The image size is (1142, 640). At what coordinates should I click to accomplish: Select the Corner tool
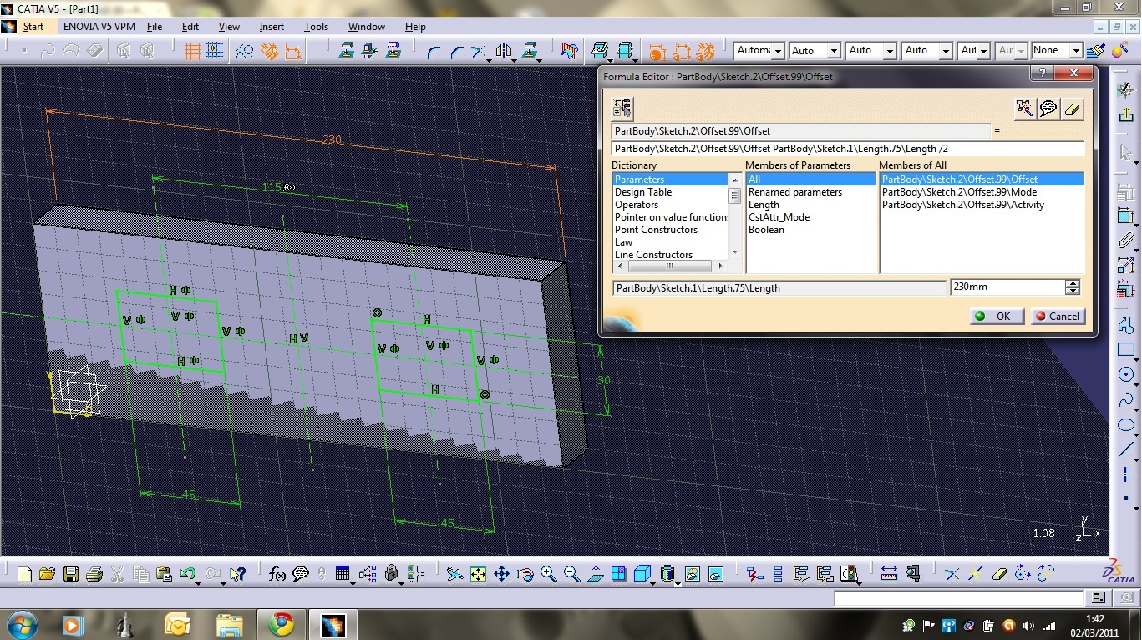point(434,51)
